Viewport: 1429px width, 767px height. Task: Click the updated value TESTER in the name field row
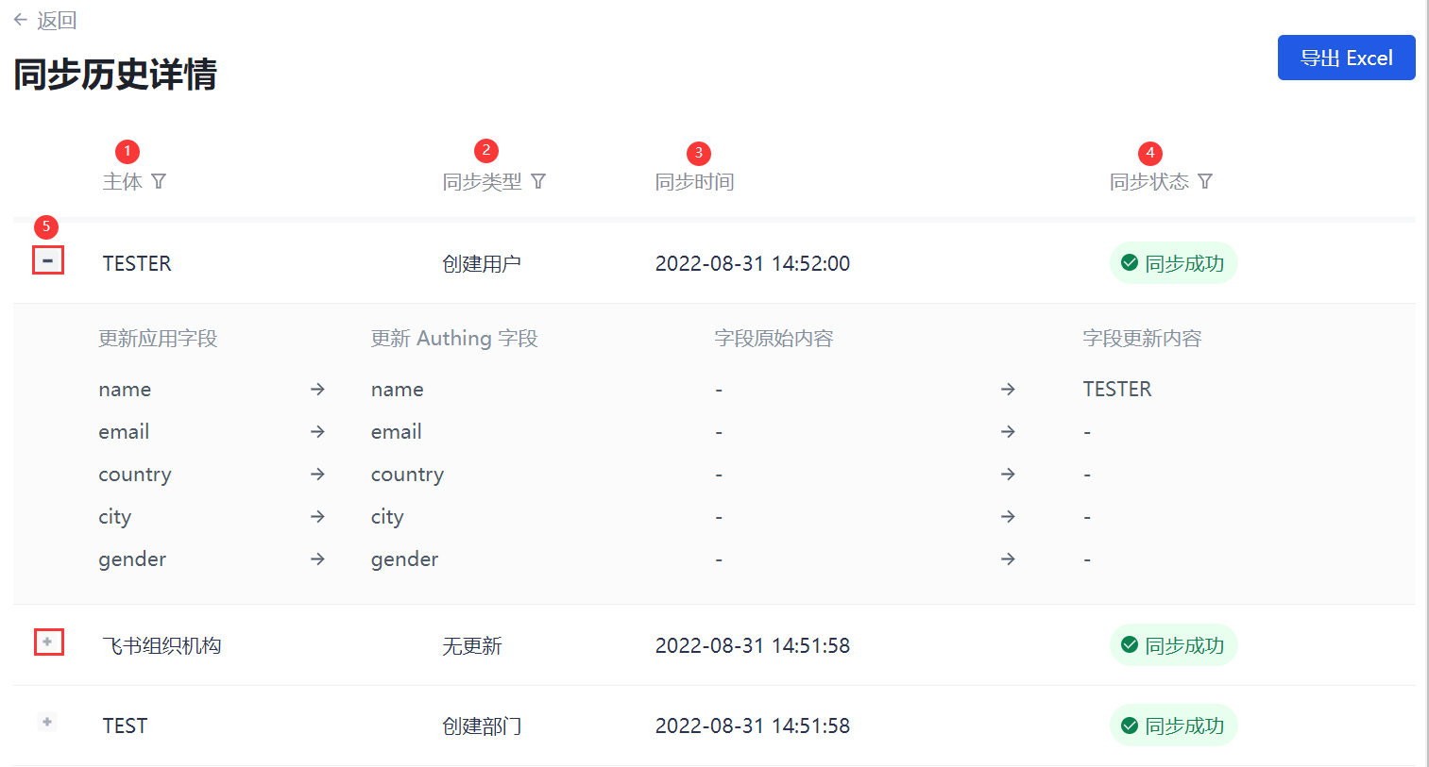(x=1116, y=390)
